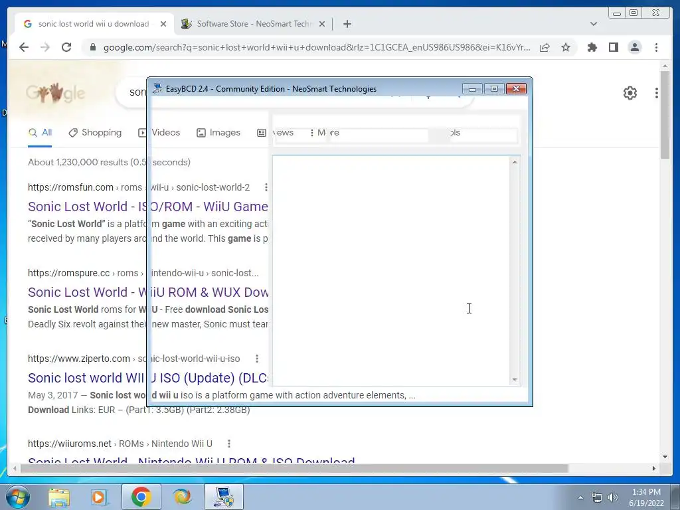Toggle Chrome side panel icon
Viewport: 680px width, 510px height.
pos(613,47)
